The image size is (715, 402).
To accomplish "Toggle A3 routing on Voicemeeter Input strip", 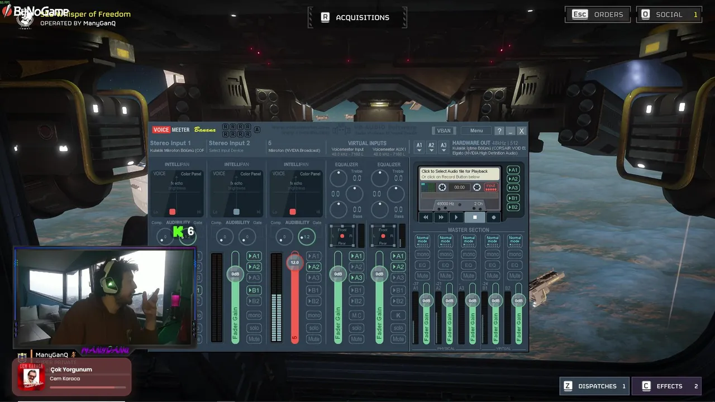I will [356, 277].
